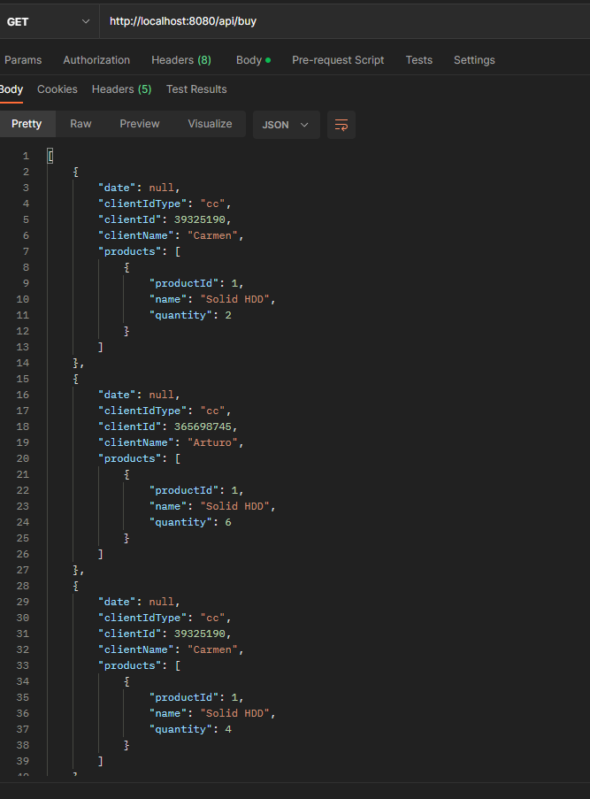Select the Pretty view button
Screen dimensions: 590x799
pos(27,124)
